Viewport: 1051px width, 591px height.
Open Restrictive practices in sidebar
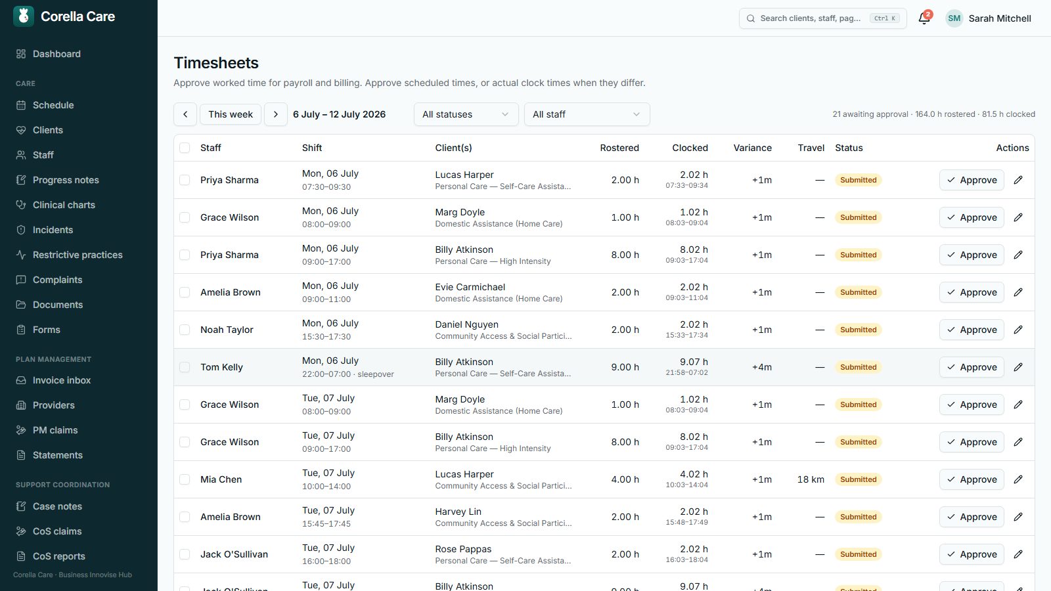79,255
